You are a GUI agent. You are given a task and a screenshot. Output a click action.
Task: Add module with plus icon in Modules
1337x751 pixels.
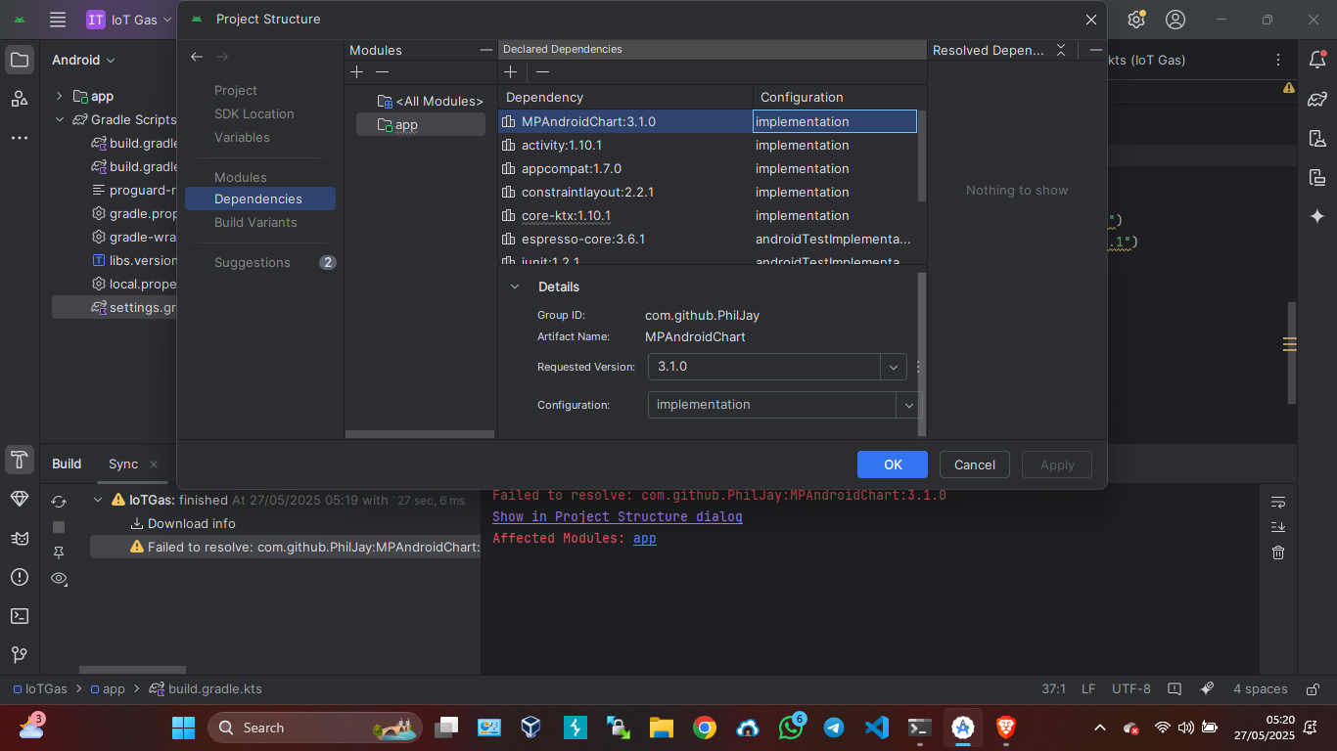[x=357, y=72]
